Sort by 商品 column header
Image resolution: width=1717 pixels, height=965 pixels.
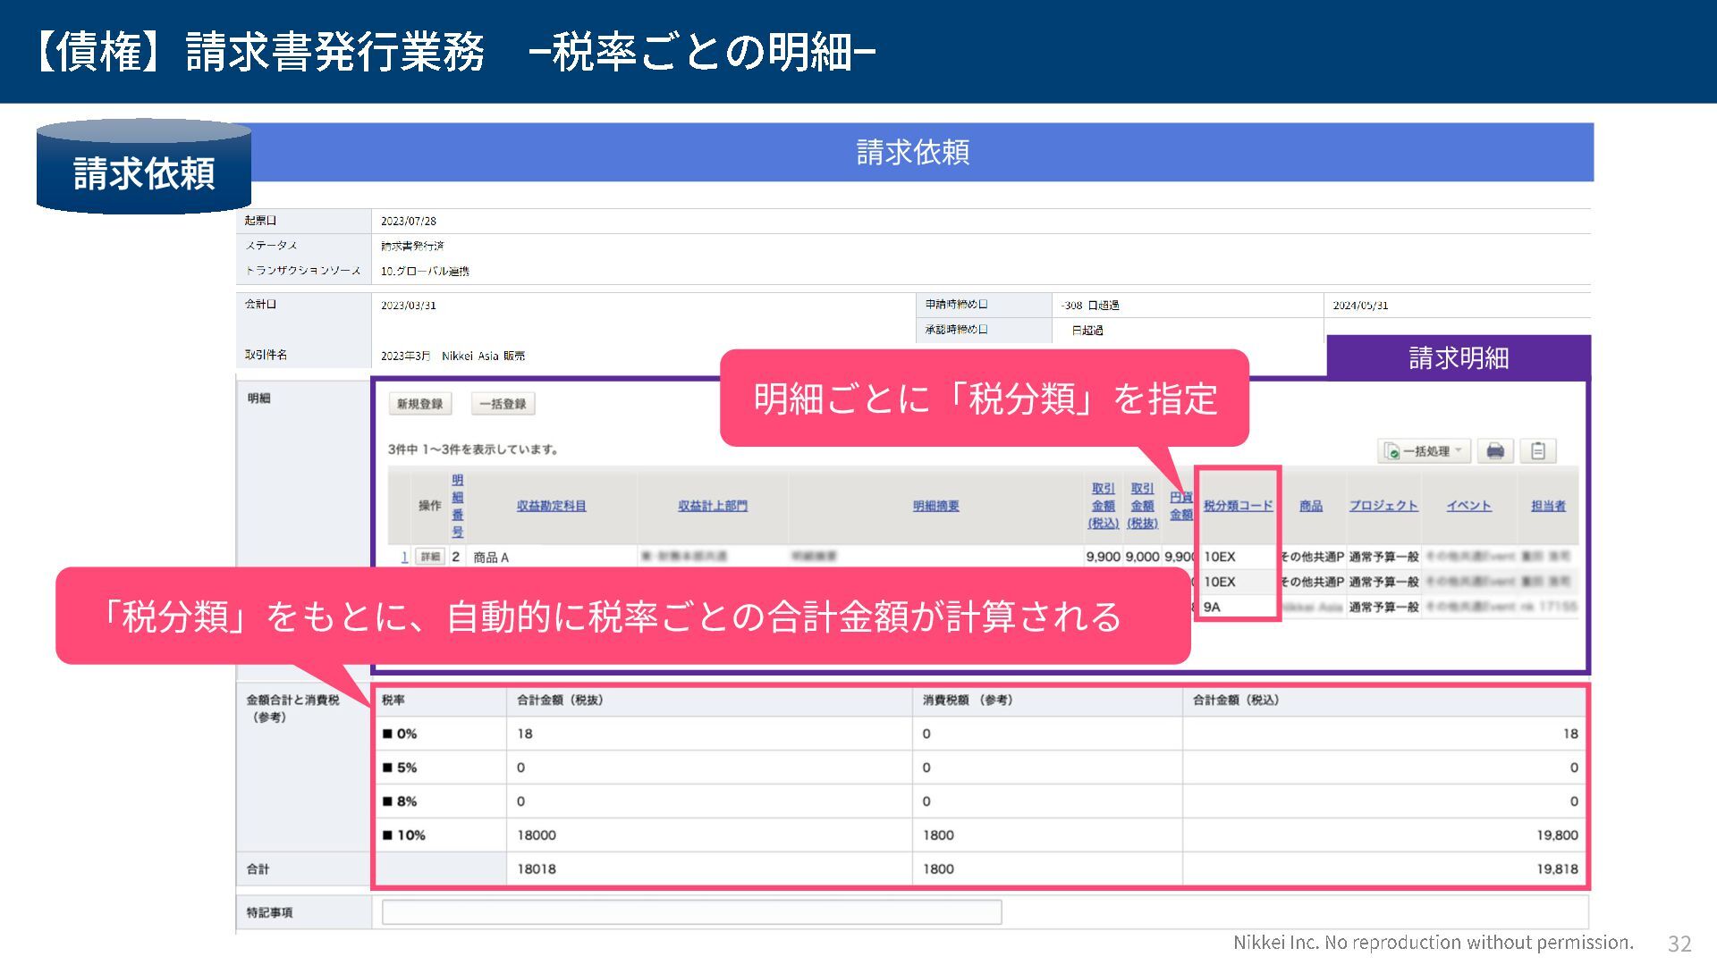[x=1310, y=506]
